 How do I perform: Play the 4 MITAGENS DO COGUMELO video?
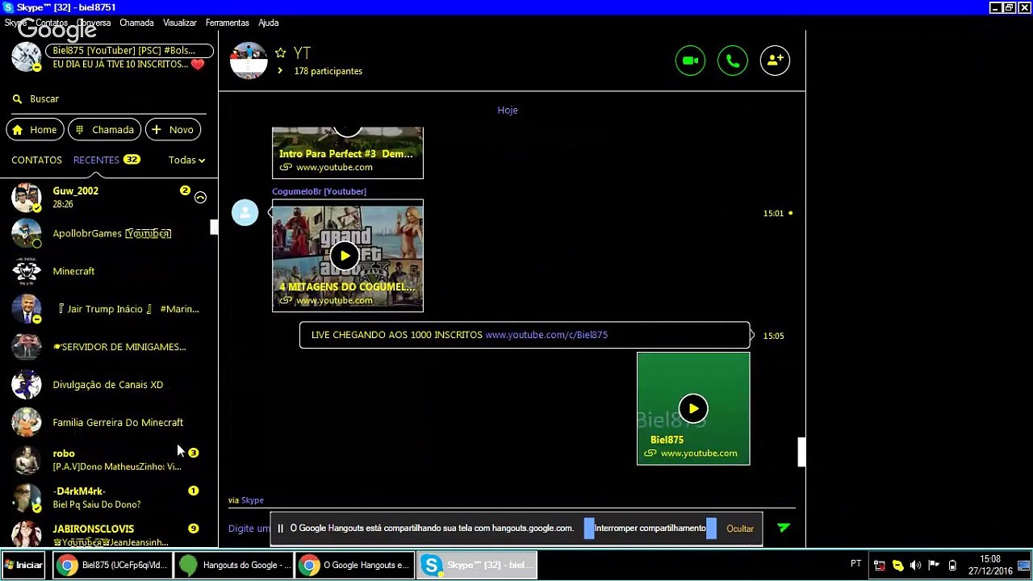345,256
